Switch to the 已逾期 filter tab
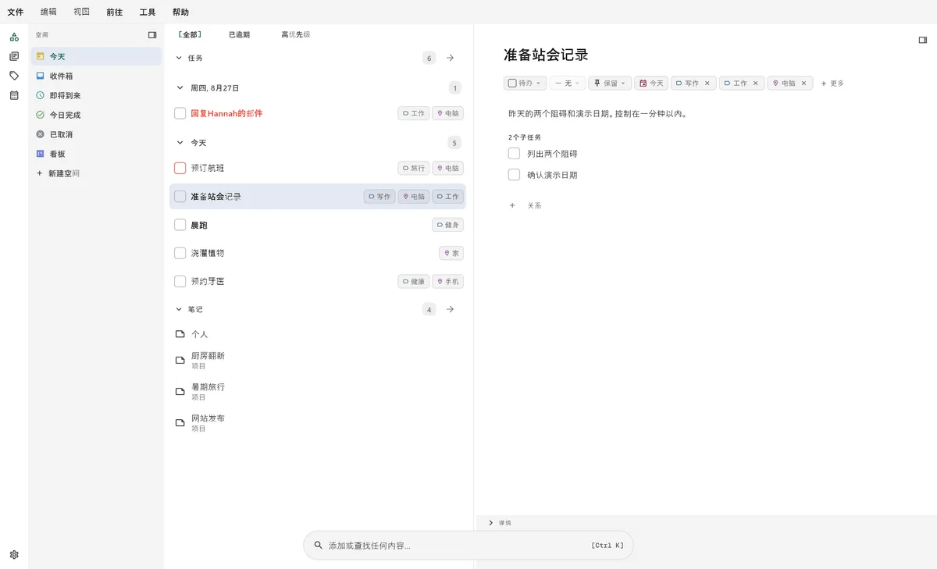937x569 pixels. (239, 34)
